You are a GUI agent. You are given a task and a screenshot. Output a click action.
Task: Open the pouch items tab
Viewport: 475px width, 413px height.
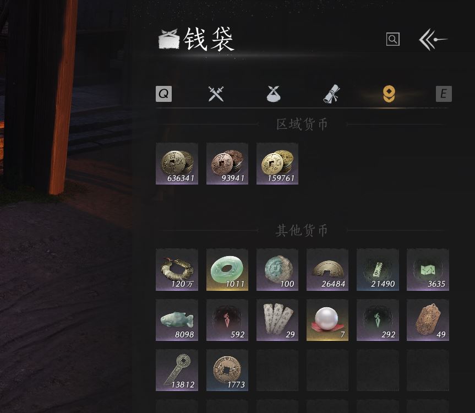coord(273,94)
